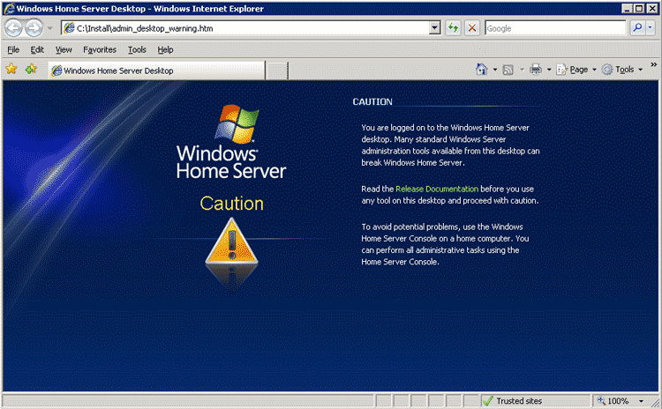Click the Feeds RSS icon
The width and height of the screenshot is (662, 409).
pos(508,70)
